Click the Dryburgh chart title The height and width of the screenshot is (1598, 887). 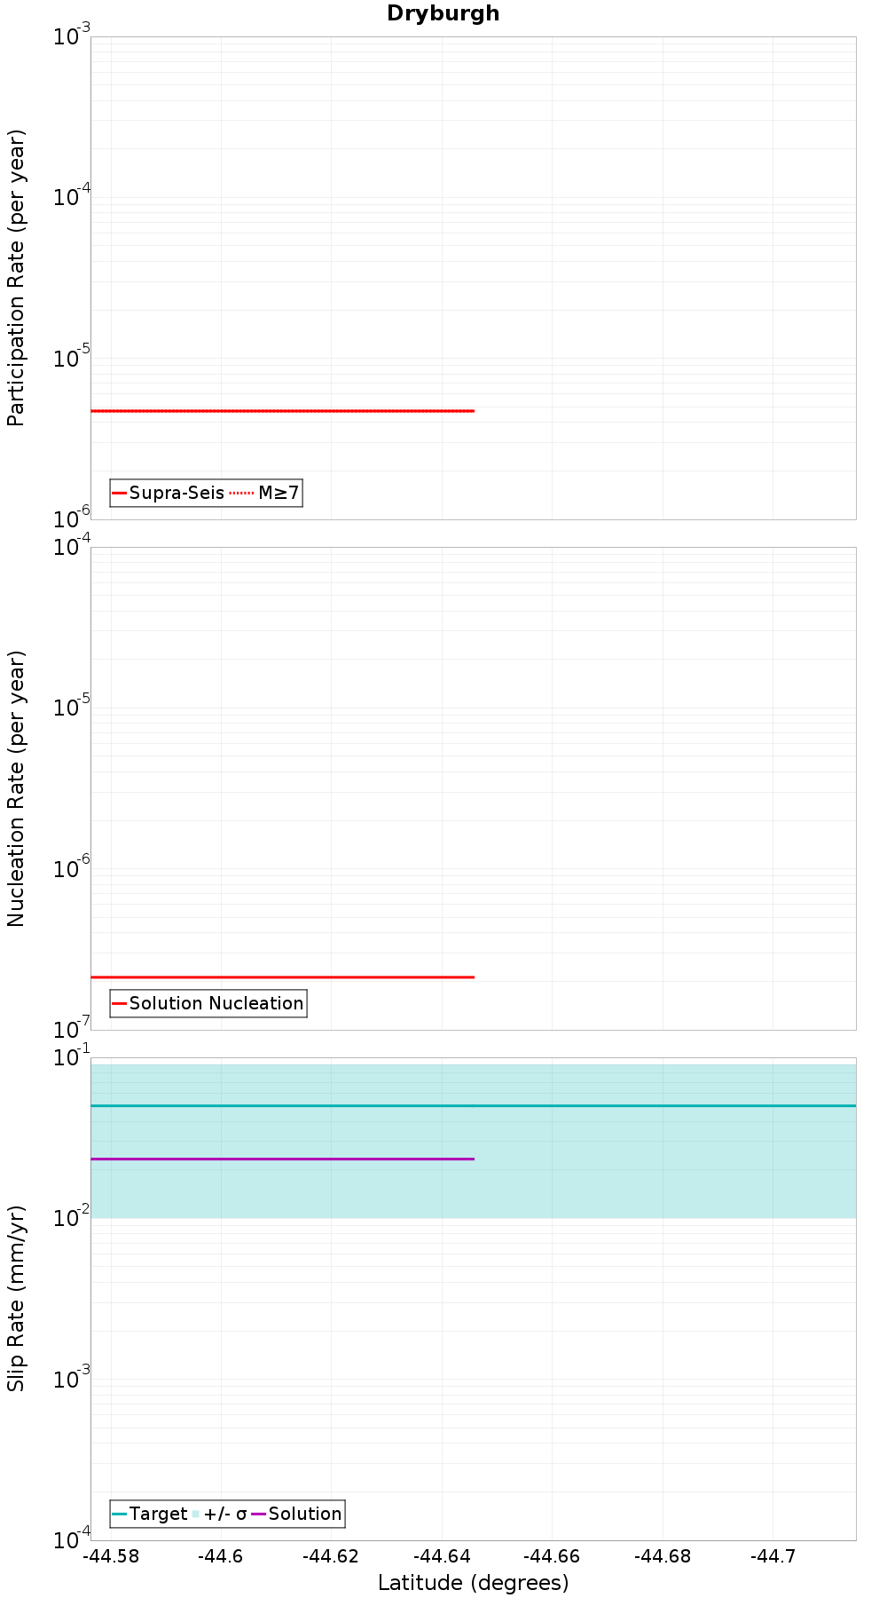pyautogui.click(x=443, y=13)
